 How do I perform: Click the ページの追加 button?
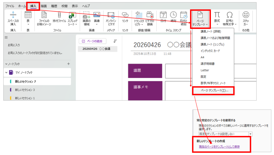pyautogui.click(x=93, y=41)
